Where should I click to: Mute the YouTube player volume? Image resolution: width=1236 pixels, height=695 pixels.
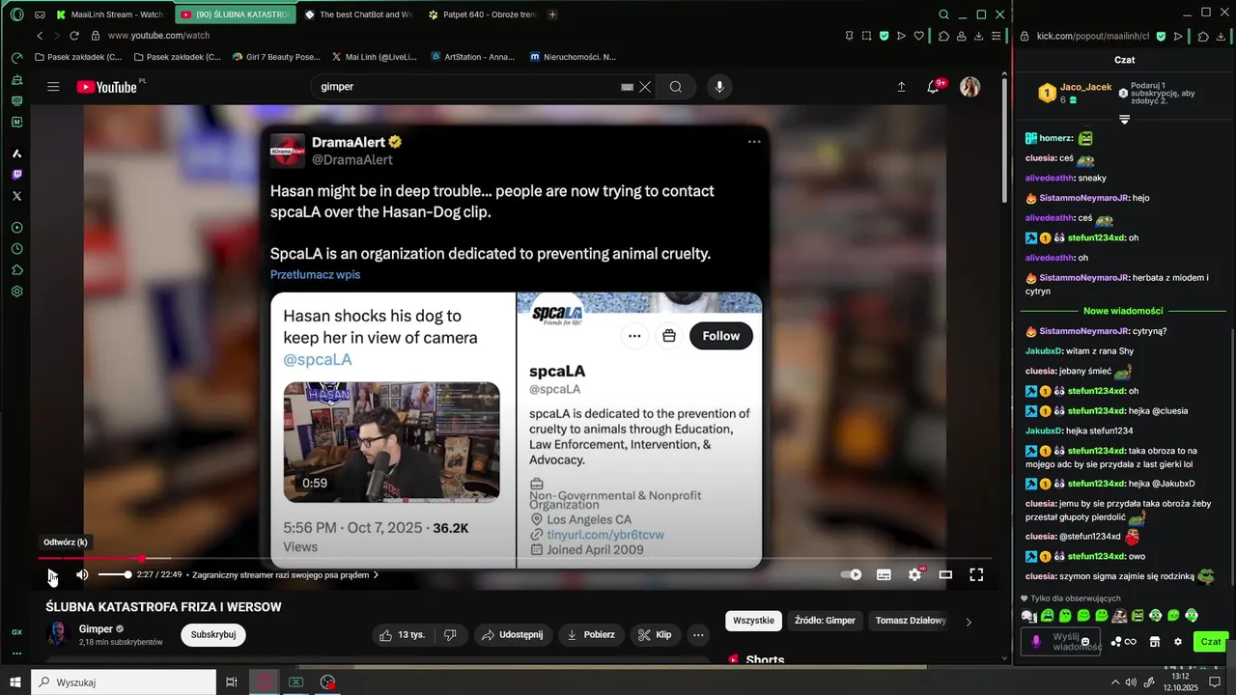(x=82, y=574)
